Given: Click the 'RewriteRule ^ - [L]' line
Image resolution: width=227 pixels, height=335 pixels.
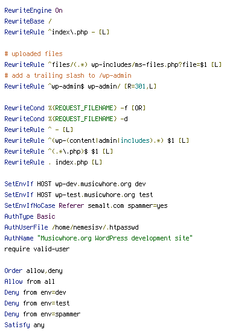Looking at the screenshot, I should 39,130.
